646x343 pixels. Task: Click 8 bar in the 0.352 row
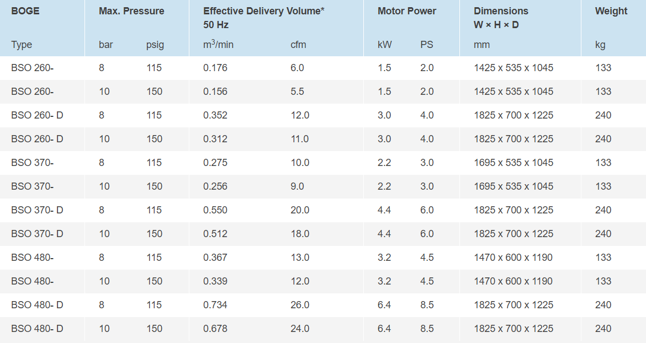[x=102, y=115]
